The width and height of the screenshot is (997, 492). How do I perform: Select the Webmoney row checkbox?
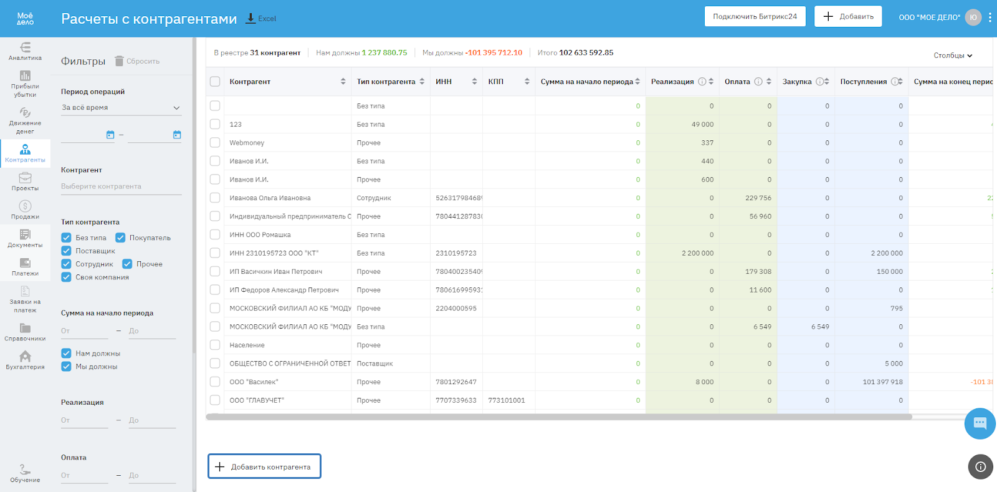(215, 143)
